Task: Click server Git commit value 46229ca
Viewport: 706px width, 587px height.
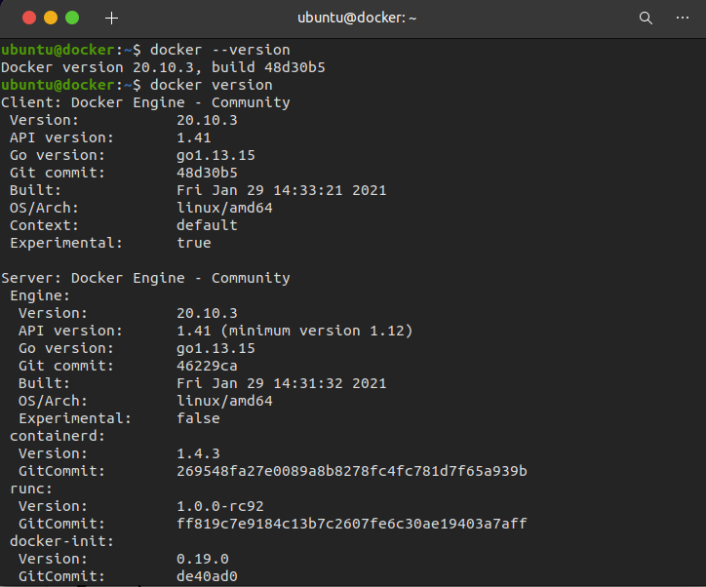Action: click(x=207, y=366)
